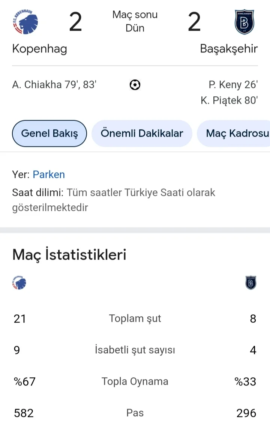Select the Pas statistic row
Screen dimensions: 270x435
click(135, 413)
